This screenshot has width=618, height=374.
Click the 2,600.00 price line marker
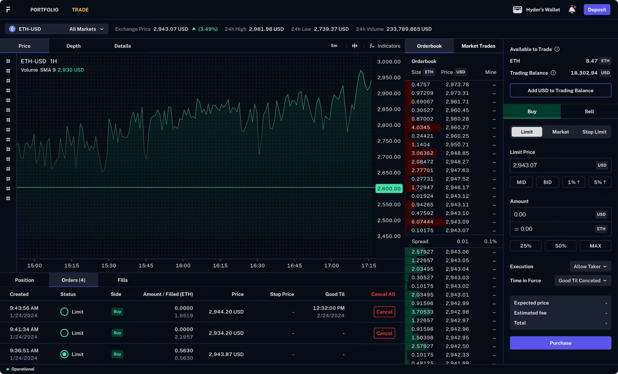point(389,189)
